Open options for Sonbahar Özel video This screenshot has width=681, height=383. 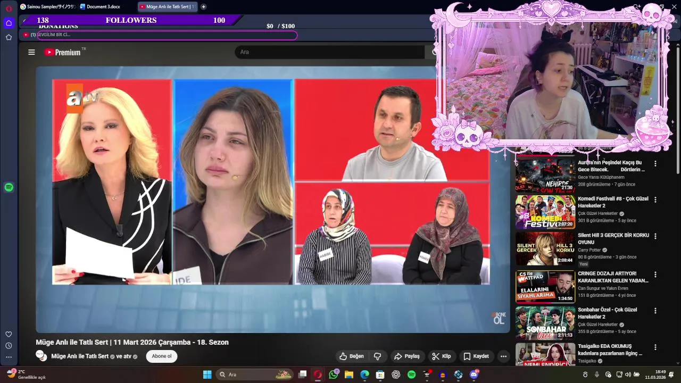point(655,311)
